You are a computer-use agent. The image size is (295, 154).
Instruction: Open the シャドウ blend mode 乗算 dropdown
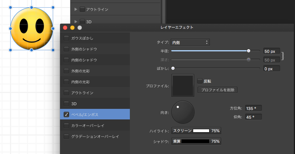(x=177, y=141)
